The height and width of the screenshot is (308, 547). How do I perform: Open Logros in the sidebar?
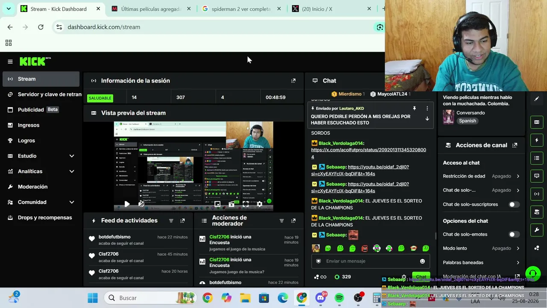[41, 141]
